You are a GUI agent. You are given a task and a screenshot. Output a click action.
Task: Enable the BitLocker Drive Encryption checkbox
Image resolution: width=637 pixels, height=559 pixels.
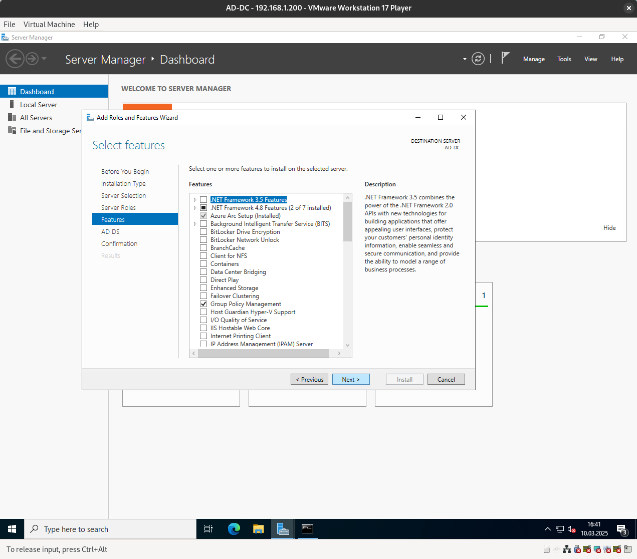(203, 232)
